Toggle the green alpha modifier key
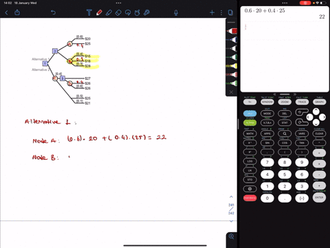 (250, 123)
